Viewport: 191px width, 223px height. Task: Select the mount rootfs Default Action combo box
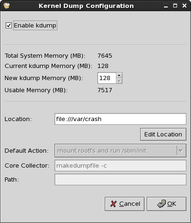(x=120, y=150)
